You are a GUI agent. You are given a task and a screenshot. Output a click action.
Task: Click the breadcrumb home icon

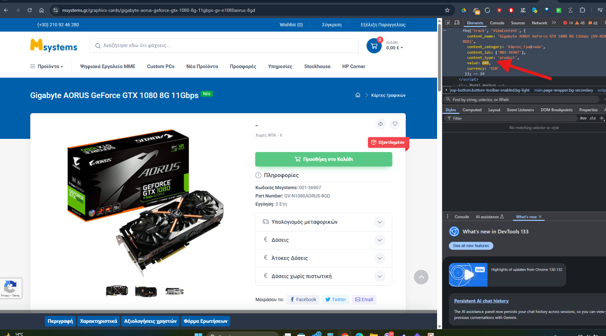click(358, 95)
